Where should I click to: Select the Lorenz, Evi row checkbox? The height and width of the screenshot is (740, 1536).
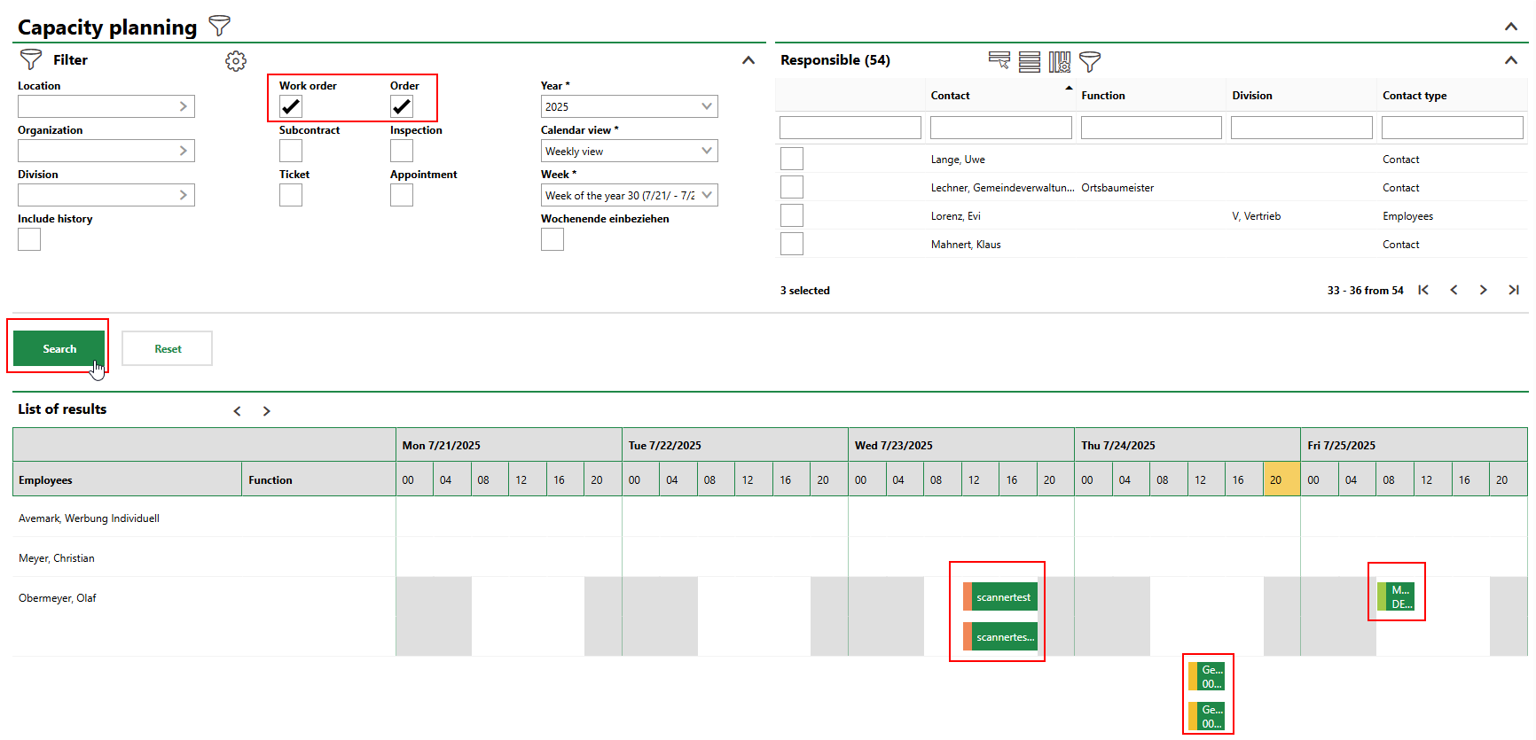tap(792, 215)
